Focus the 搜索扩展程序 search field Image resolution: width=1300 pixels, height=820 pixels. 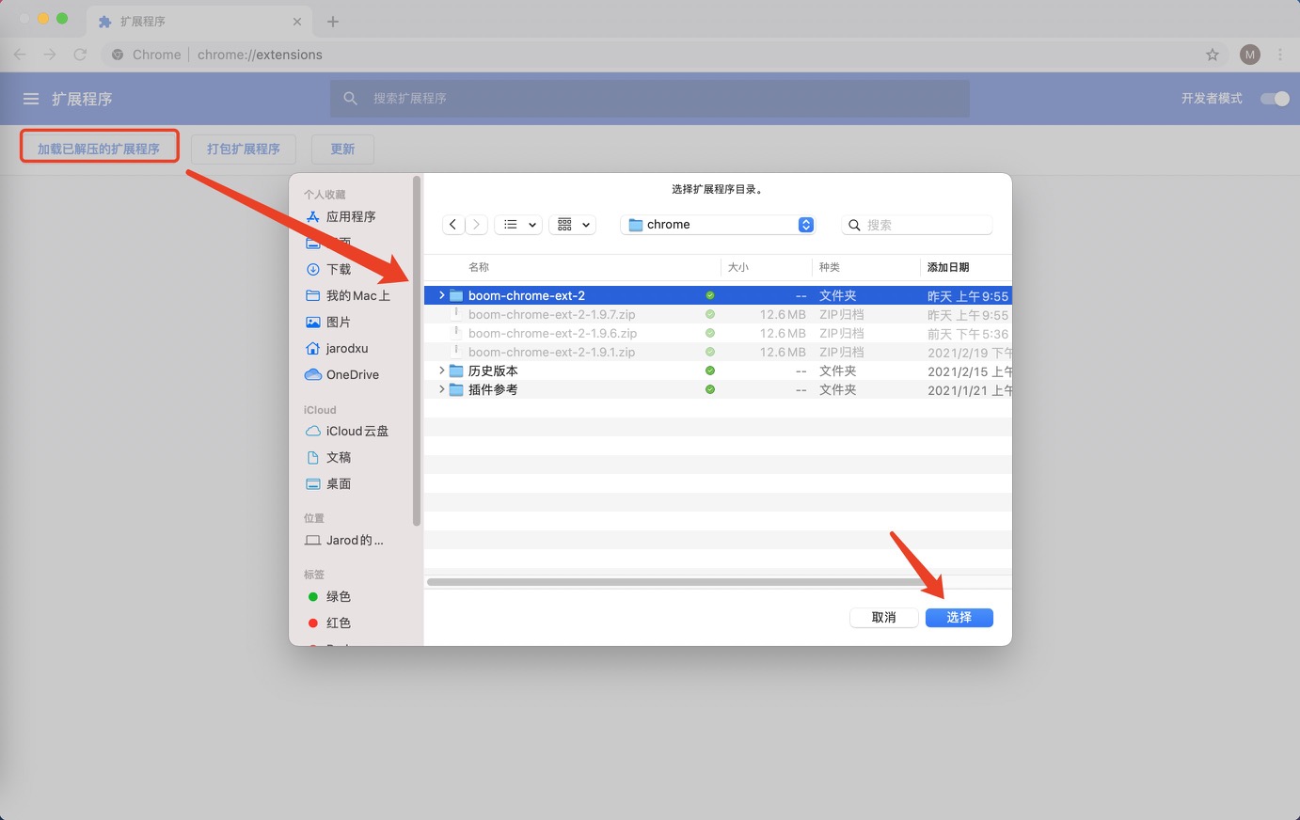(649, 98)
